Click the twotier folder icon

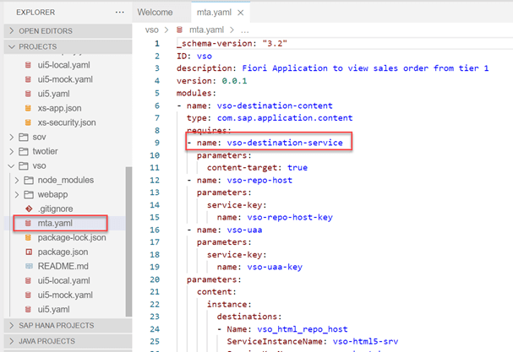click(24, 151)
